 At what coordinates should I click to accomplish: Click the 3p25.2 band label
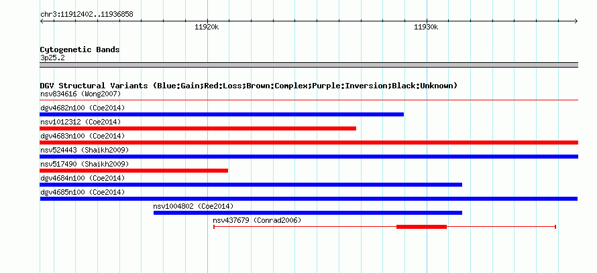(52, 58)
